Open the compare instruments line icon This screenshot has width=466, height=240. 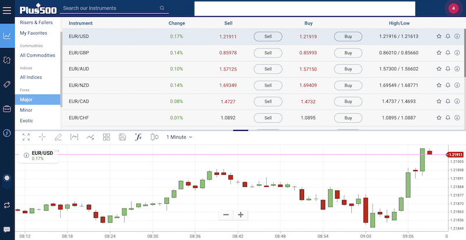90,137
